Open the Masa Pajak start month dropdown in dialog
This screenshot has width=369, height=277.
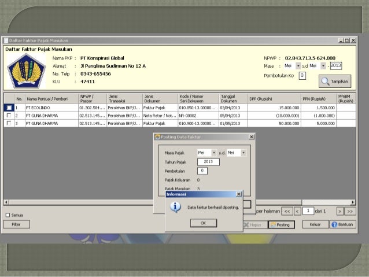[x=214, y=153]
